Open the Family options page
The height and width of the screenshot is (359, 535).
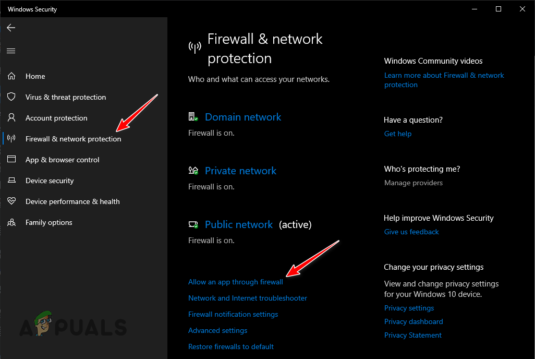48,222
